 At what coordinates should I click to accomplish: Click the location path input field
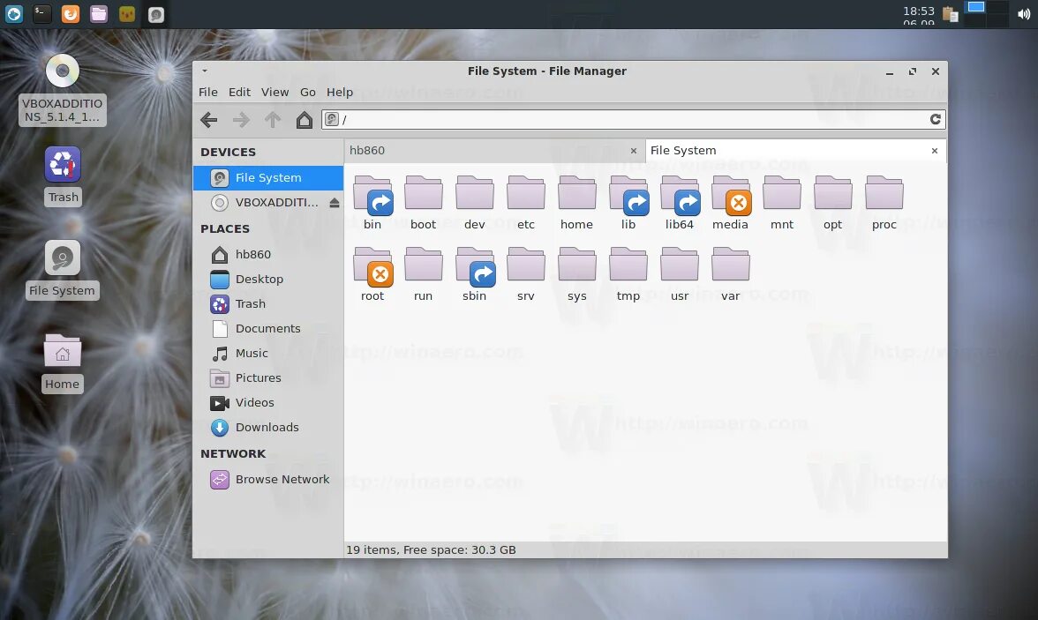(x=634, y=119)
